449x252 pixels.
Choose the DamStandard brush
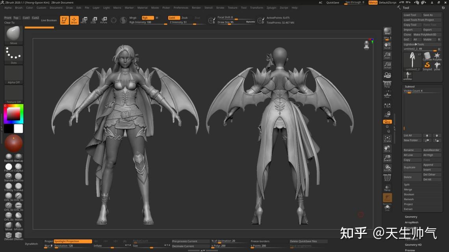(19, 177)
